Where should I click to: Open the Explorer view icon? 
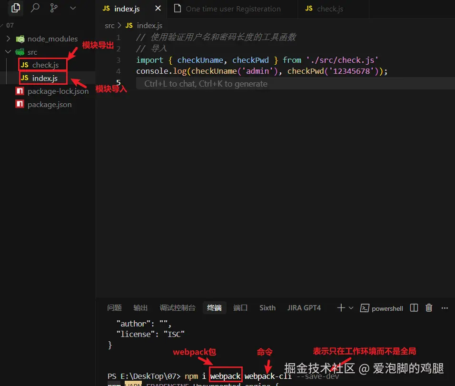[x=16, y=8]
